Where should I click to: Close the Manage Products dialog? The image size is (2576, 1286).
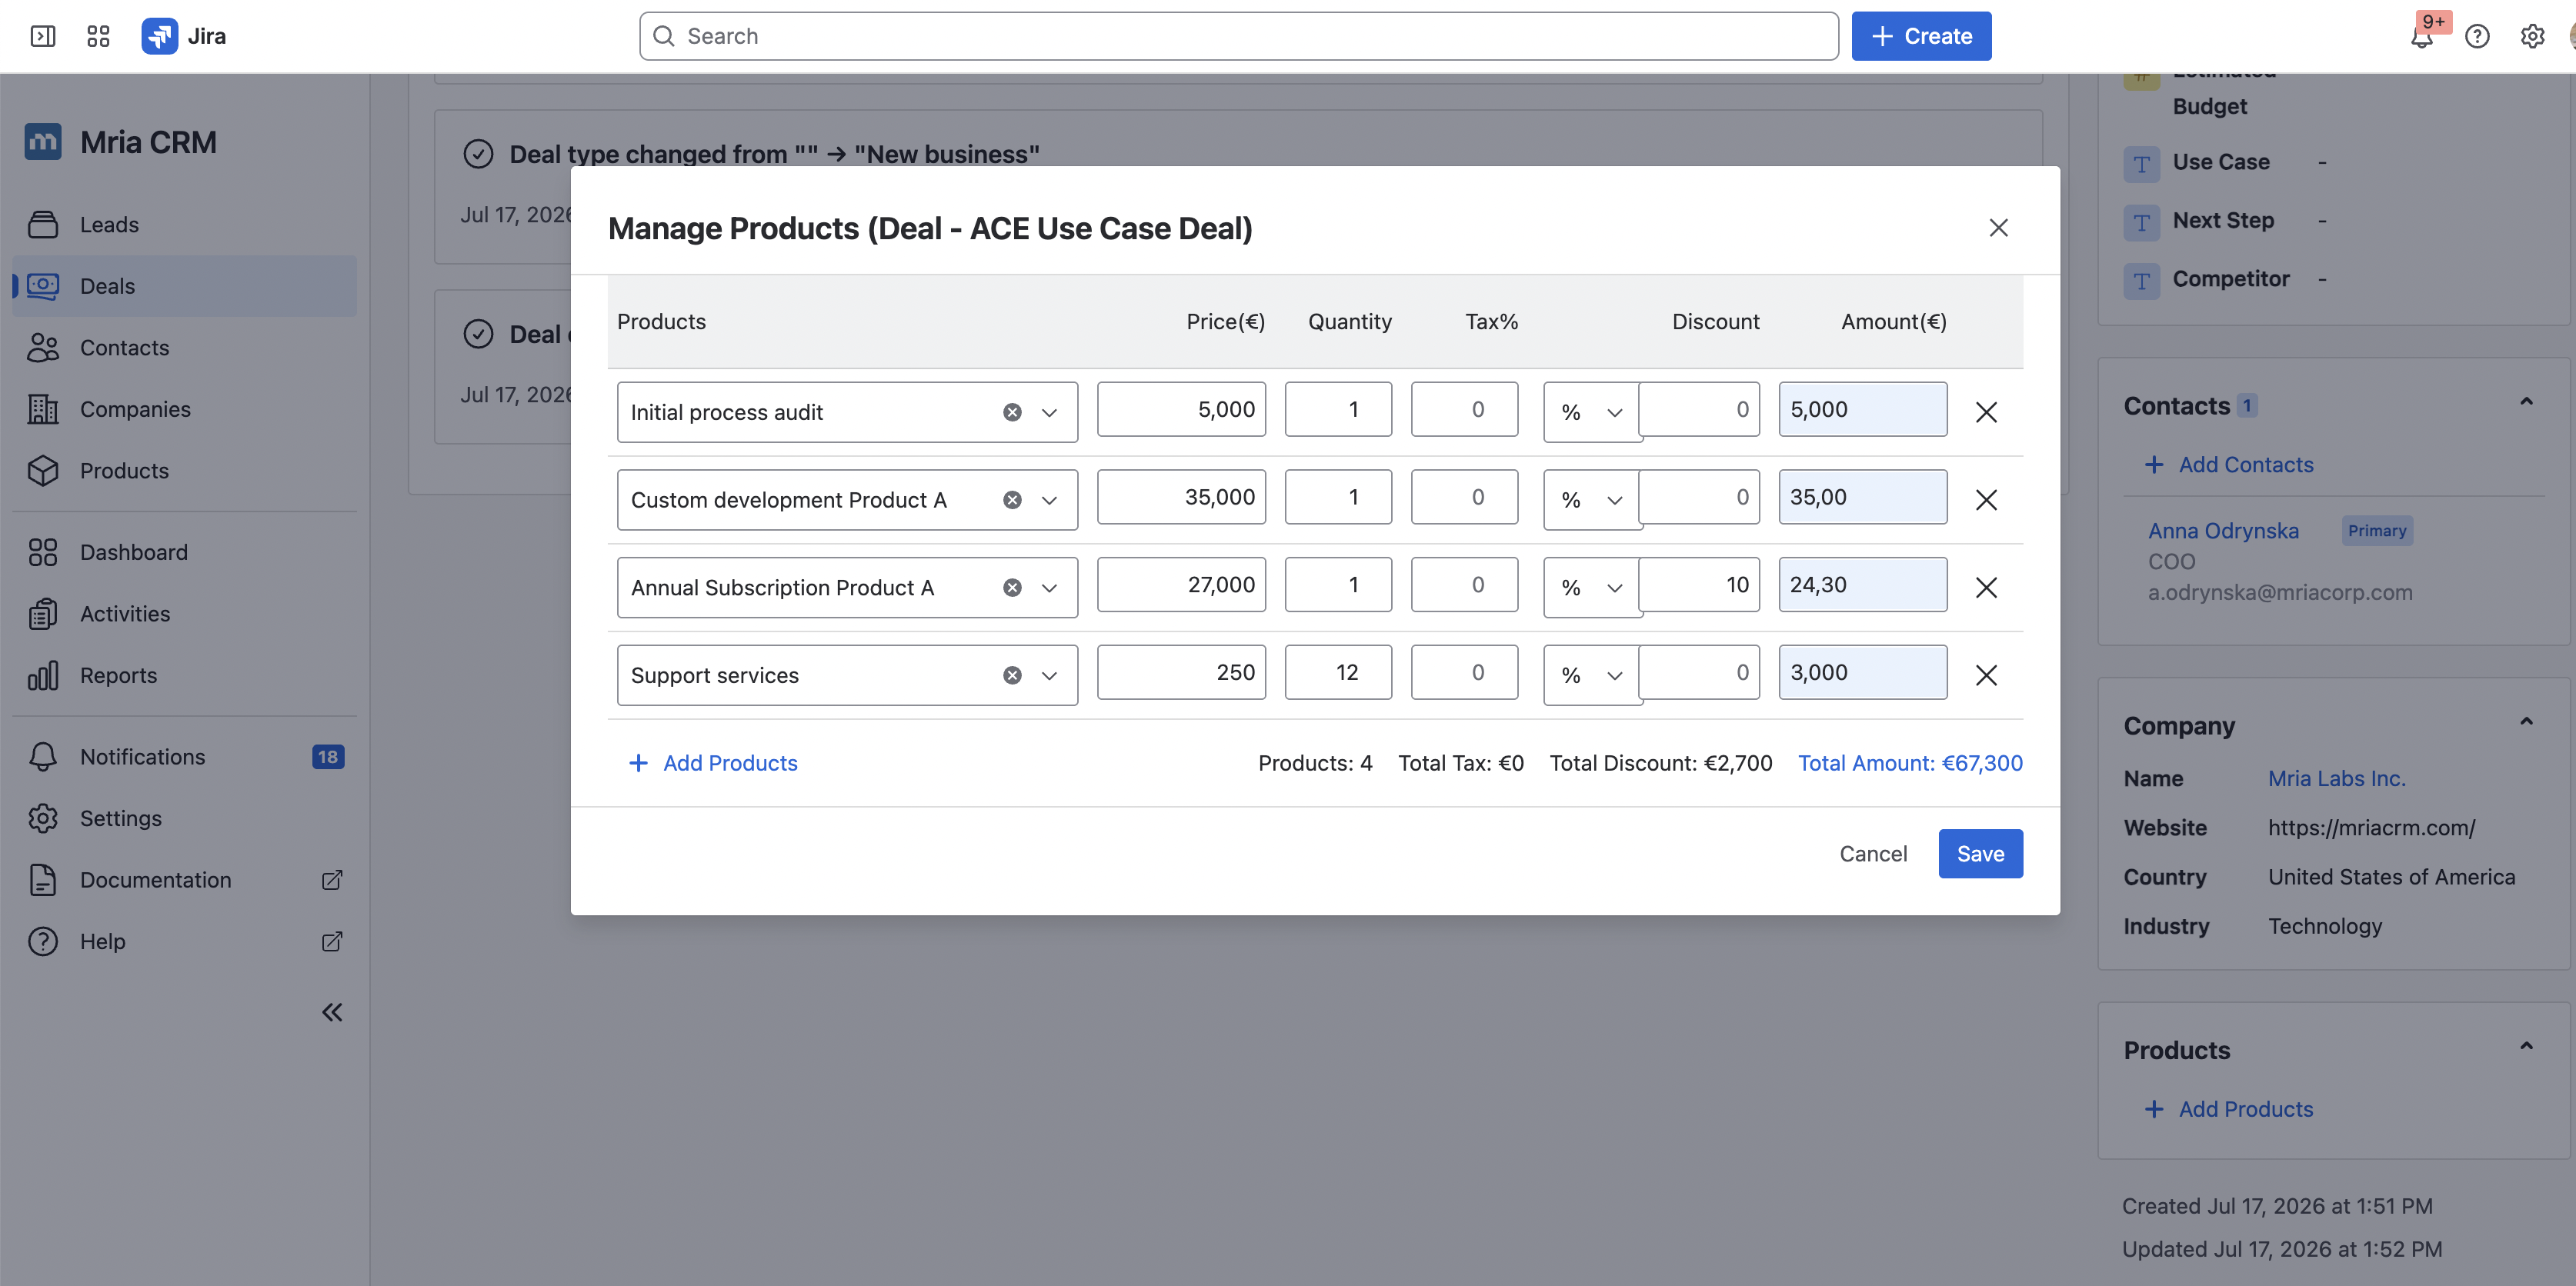coord(1998,228)
